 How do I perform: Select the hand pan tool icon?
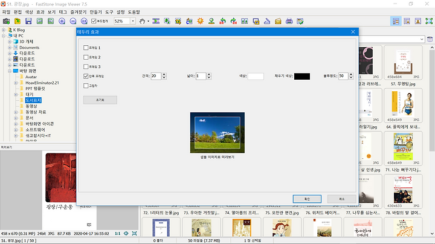click(142, 21)
